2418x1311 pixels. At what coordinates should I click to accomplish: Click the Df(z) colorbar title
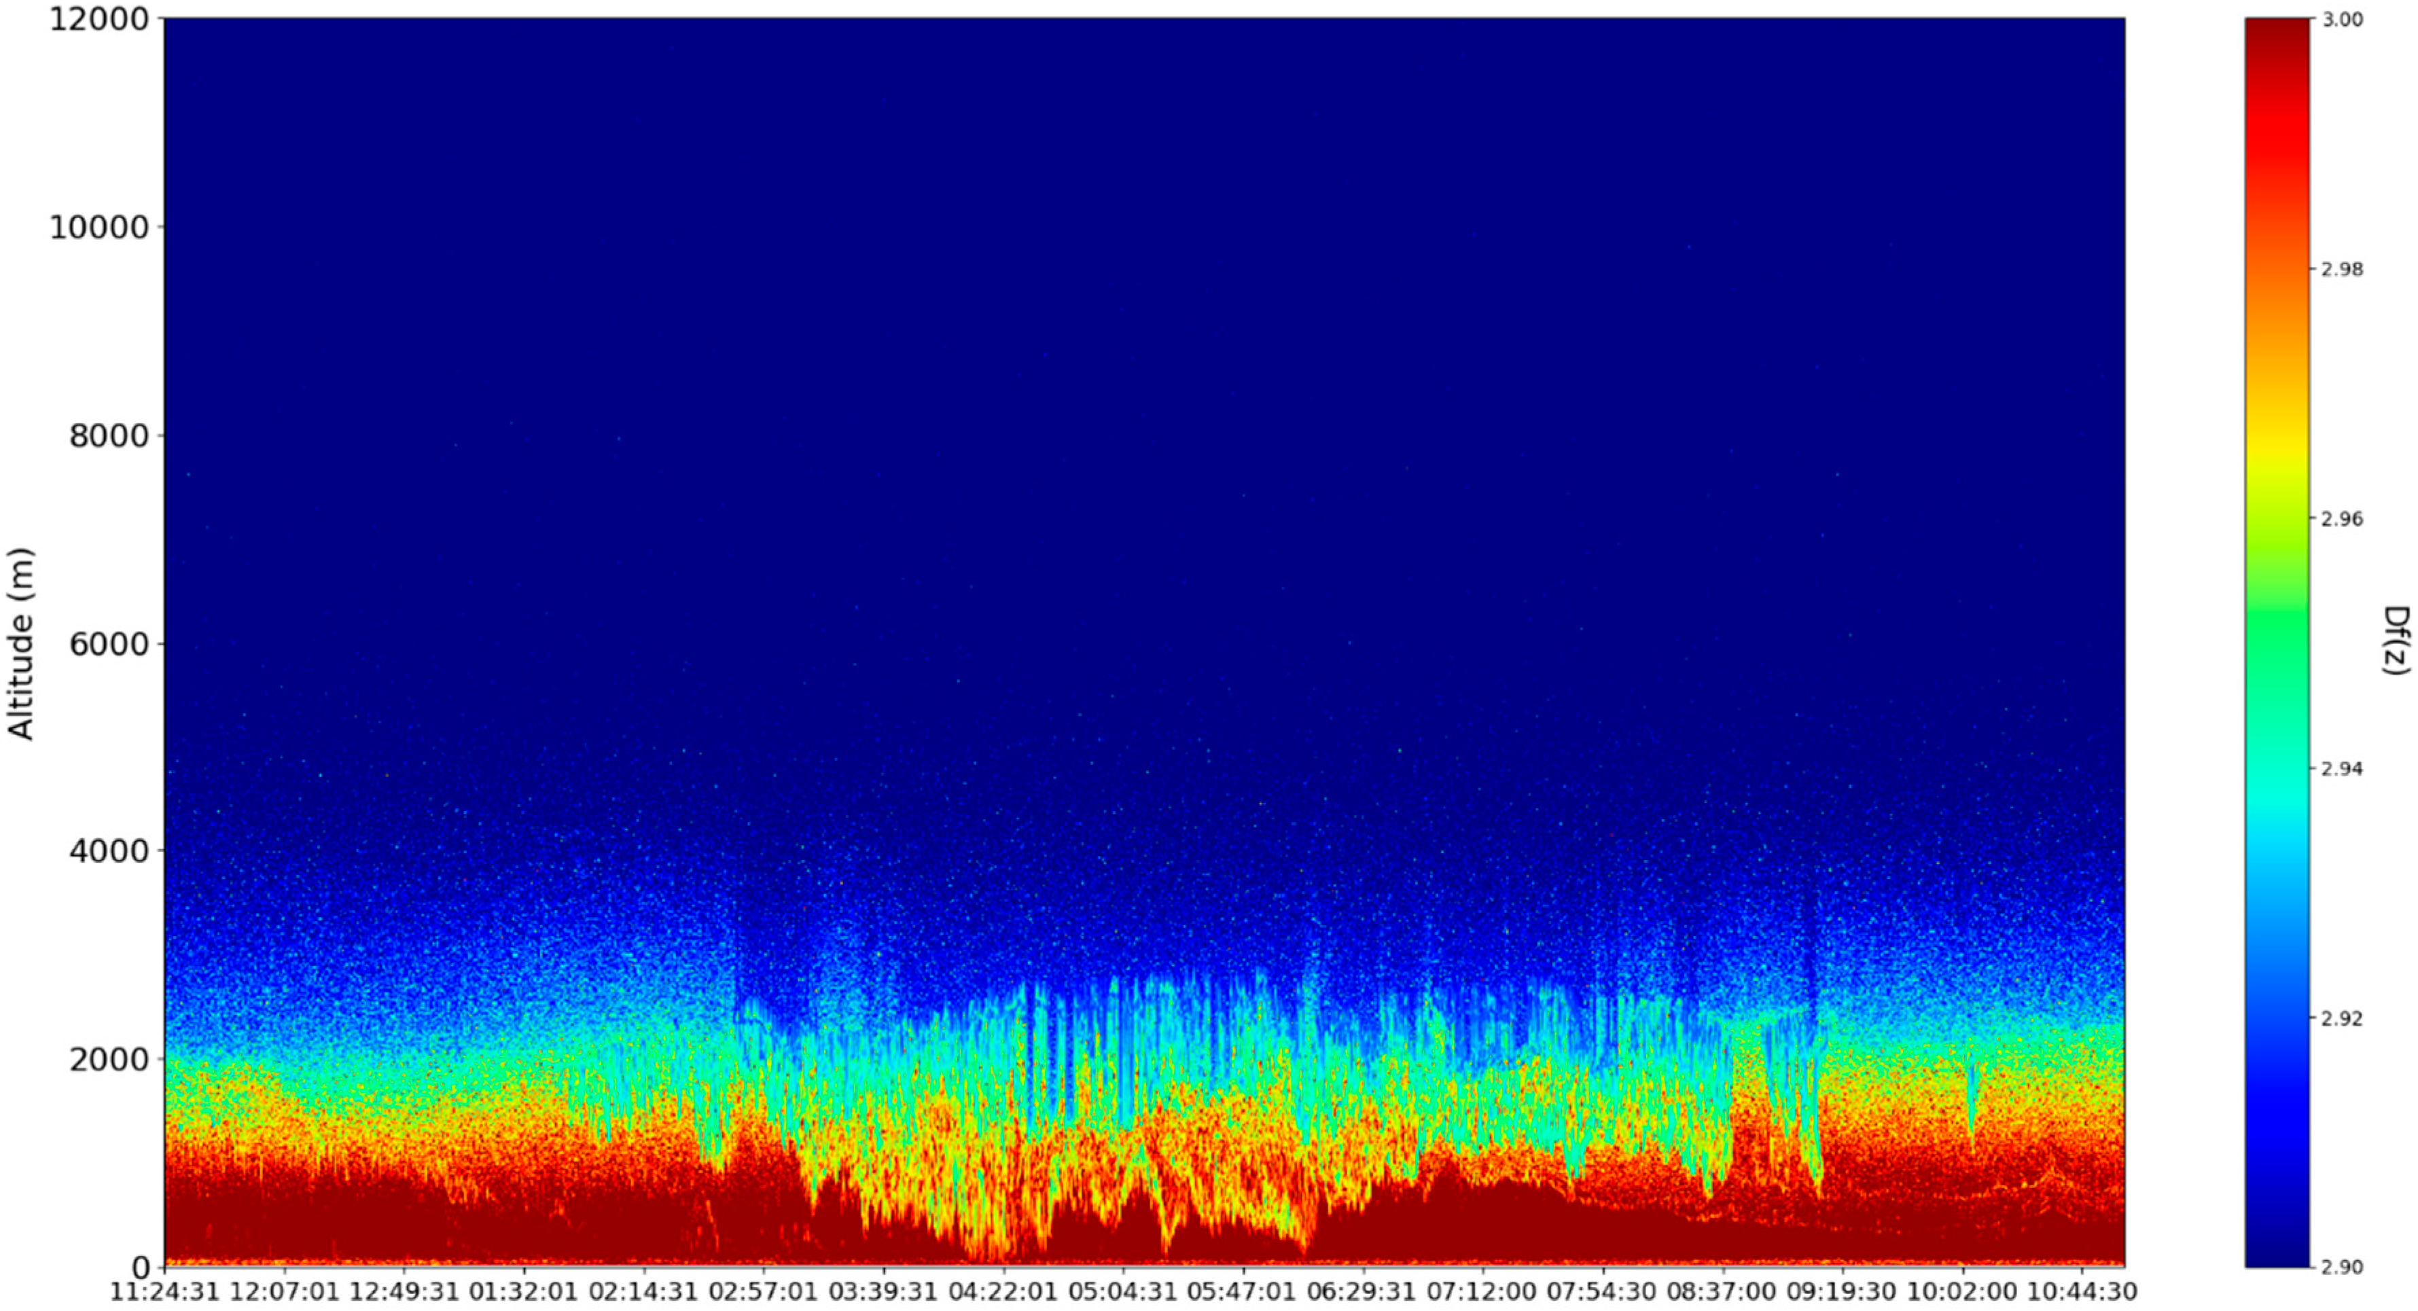(2396, 641)
